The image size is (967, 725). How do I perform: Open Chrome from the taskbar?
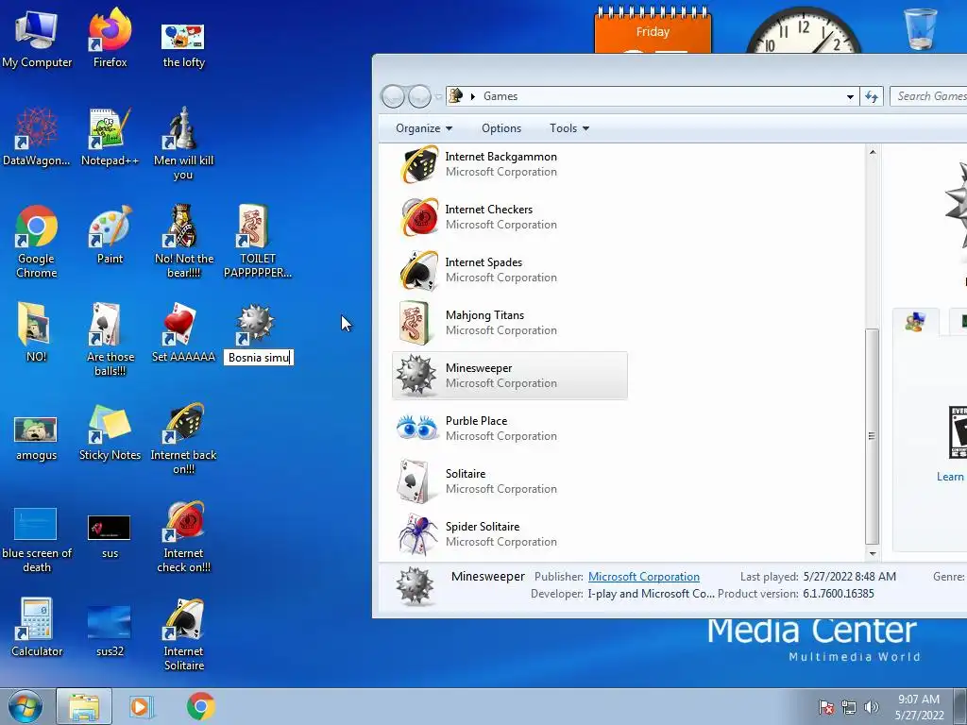pos(200,706)
